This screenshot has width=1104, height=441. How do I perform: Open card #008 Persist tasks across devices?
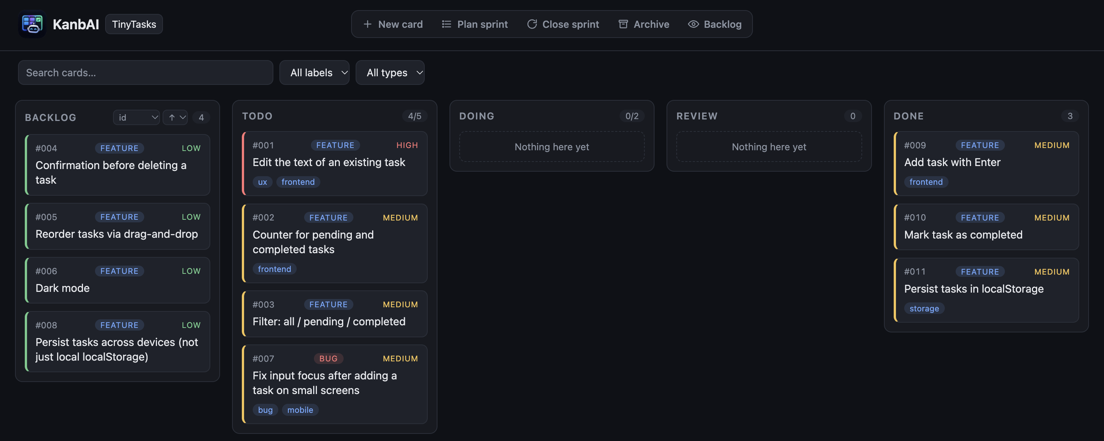click(118, 341)
